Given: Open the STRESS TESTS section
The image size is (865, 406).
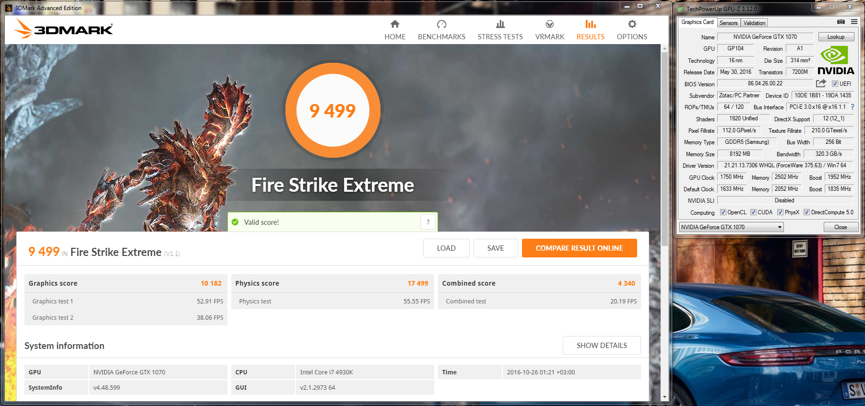Looking at the screenshot, I should click(x=500, y=30).
